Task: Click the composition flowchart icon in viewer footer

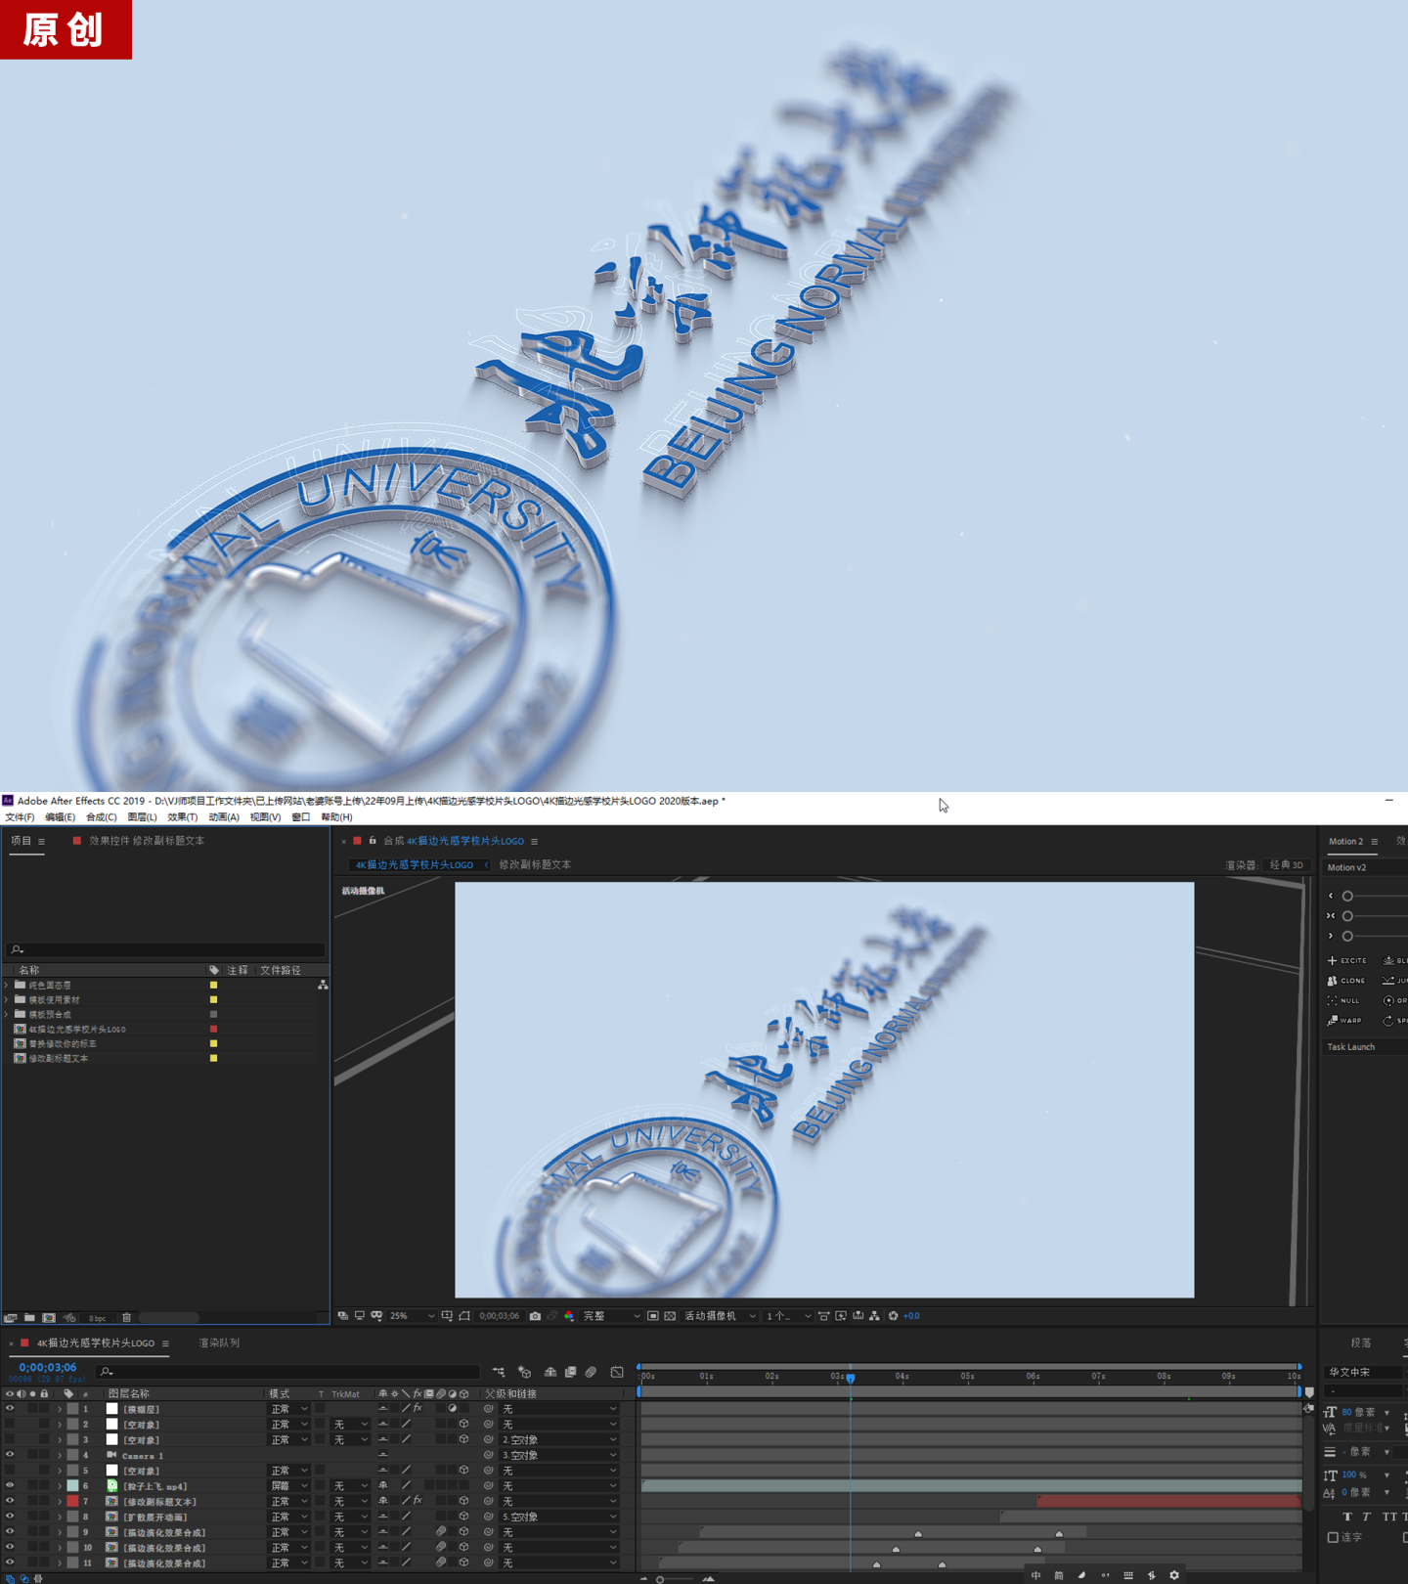Action: (x=874, y=1316)
